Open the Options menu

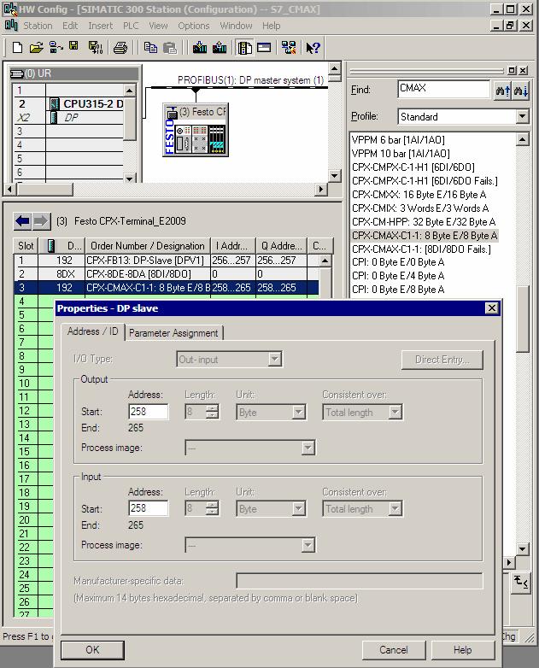click(x=193, y=26)
